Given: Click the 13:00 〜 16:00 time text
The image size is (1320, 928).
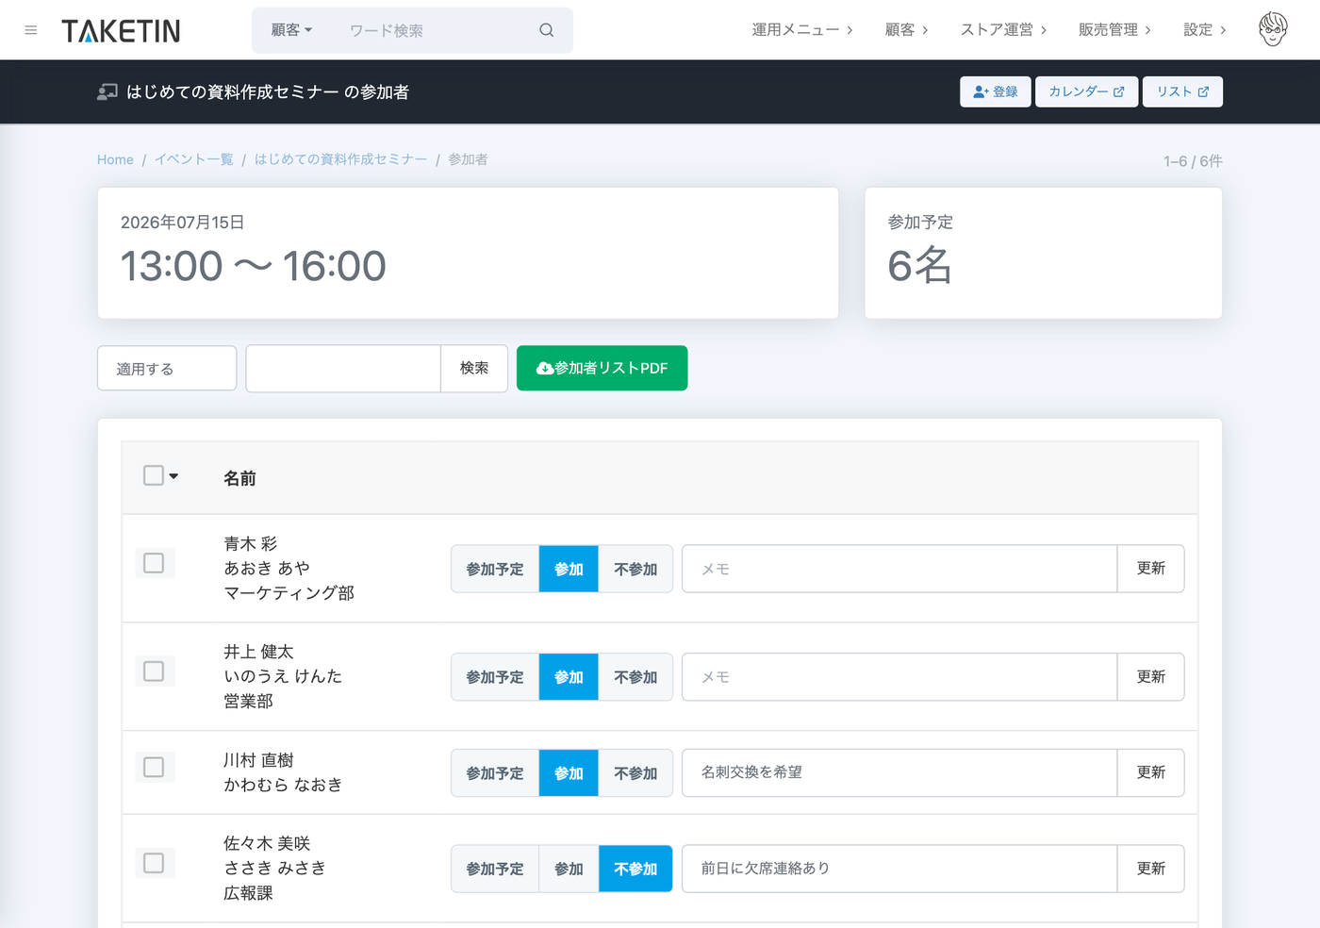Looking at the screenshot, I should pyautogui.click(x=253, y=266).
